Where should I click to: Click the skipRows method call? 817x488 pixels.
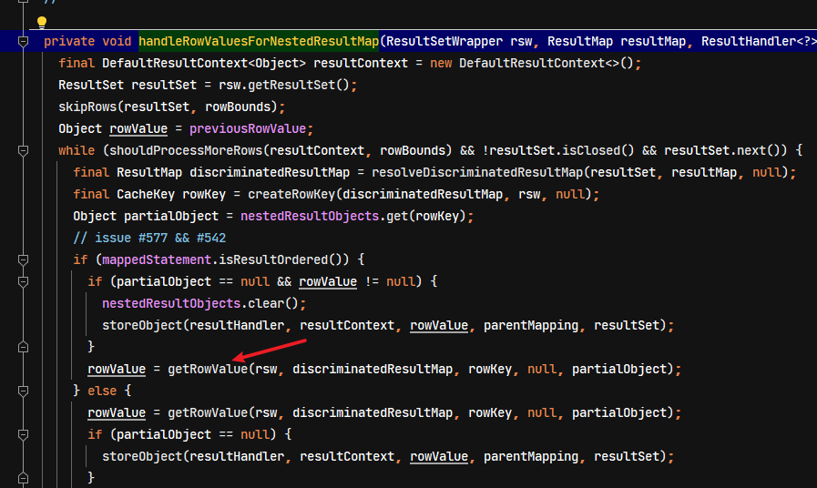pyautogui.click(x=87, y=107)
